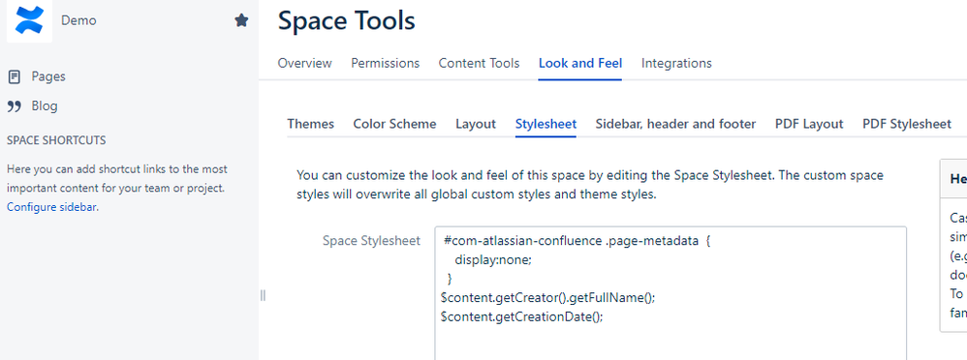
Task: Open the Integrations tab
Action: (x=676, y=63)
